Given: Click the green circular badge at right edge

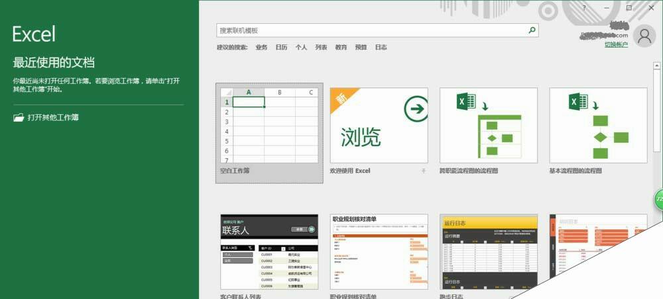Looking at the screenshot, I should click(x=659, y=198).
